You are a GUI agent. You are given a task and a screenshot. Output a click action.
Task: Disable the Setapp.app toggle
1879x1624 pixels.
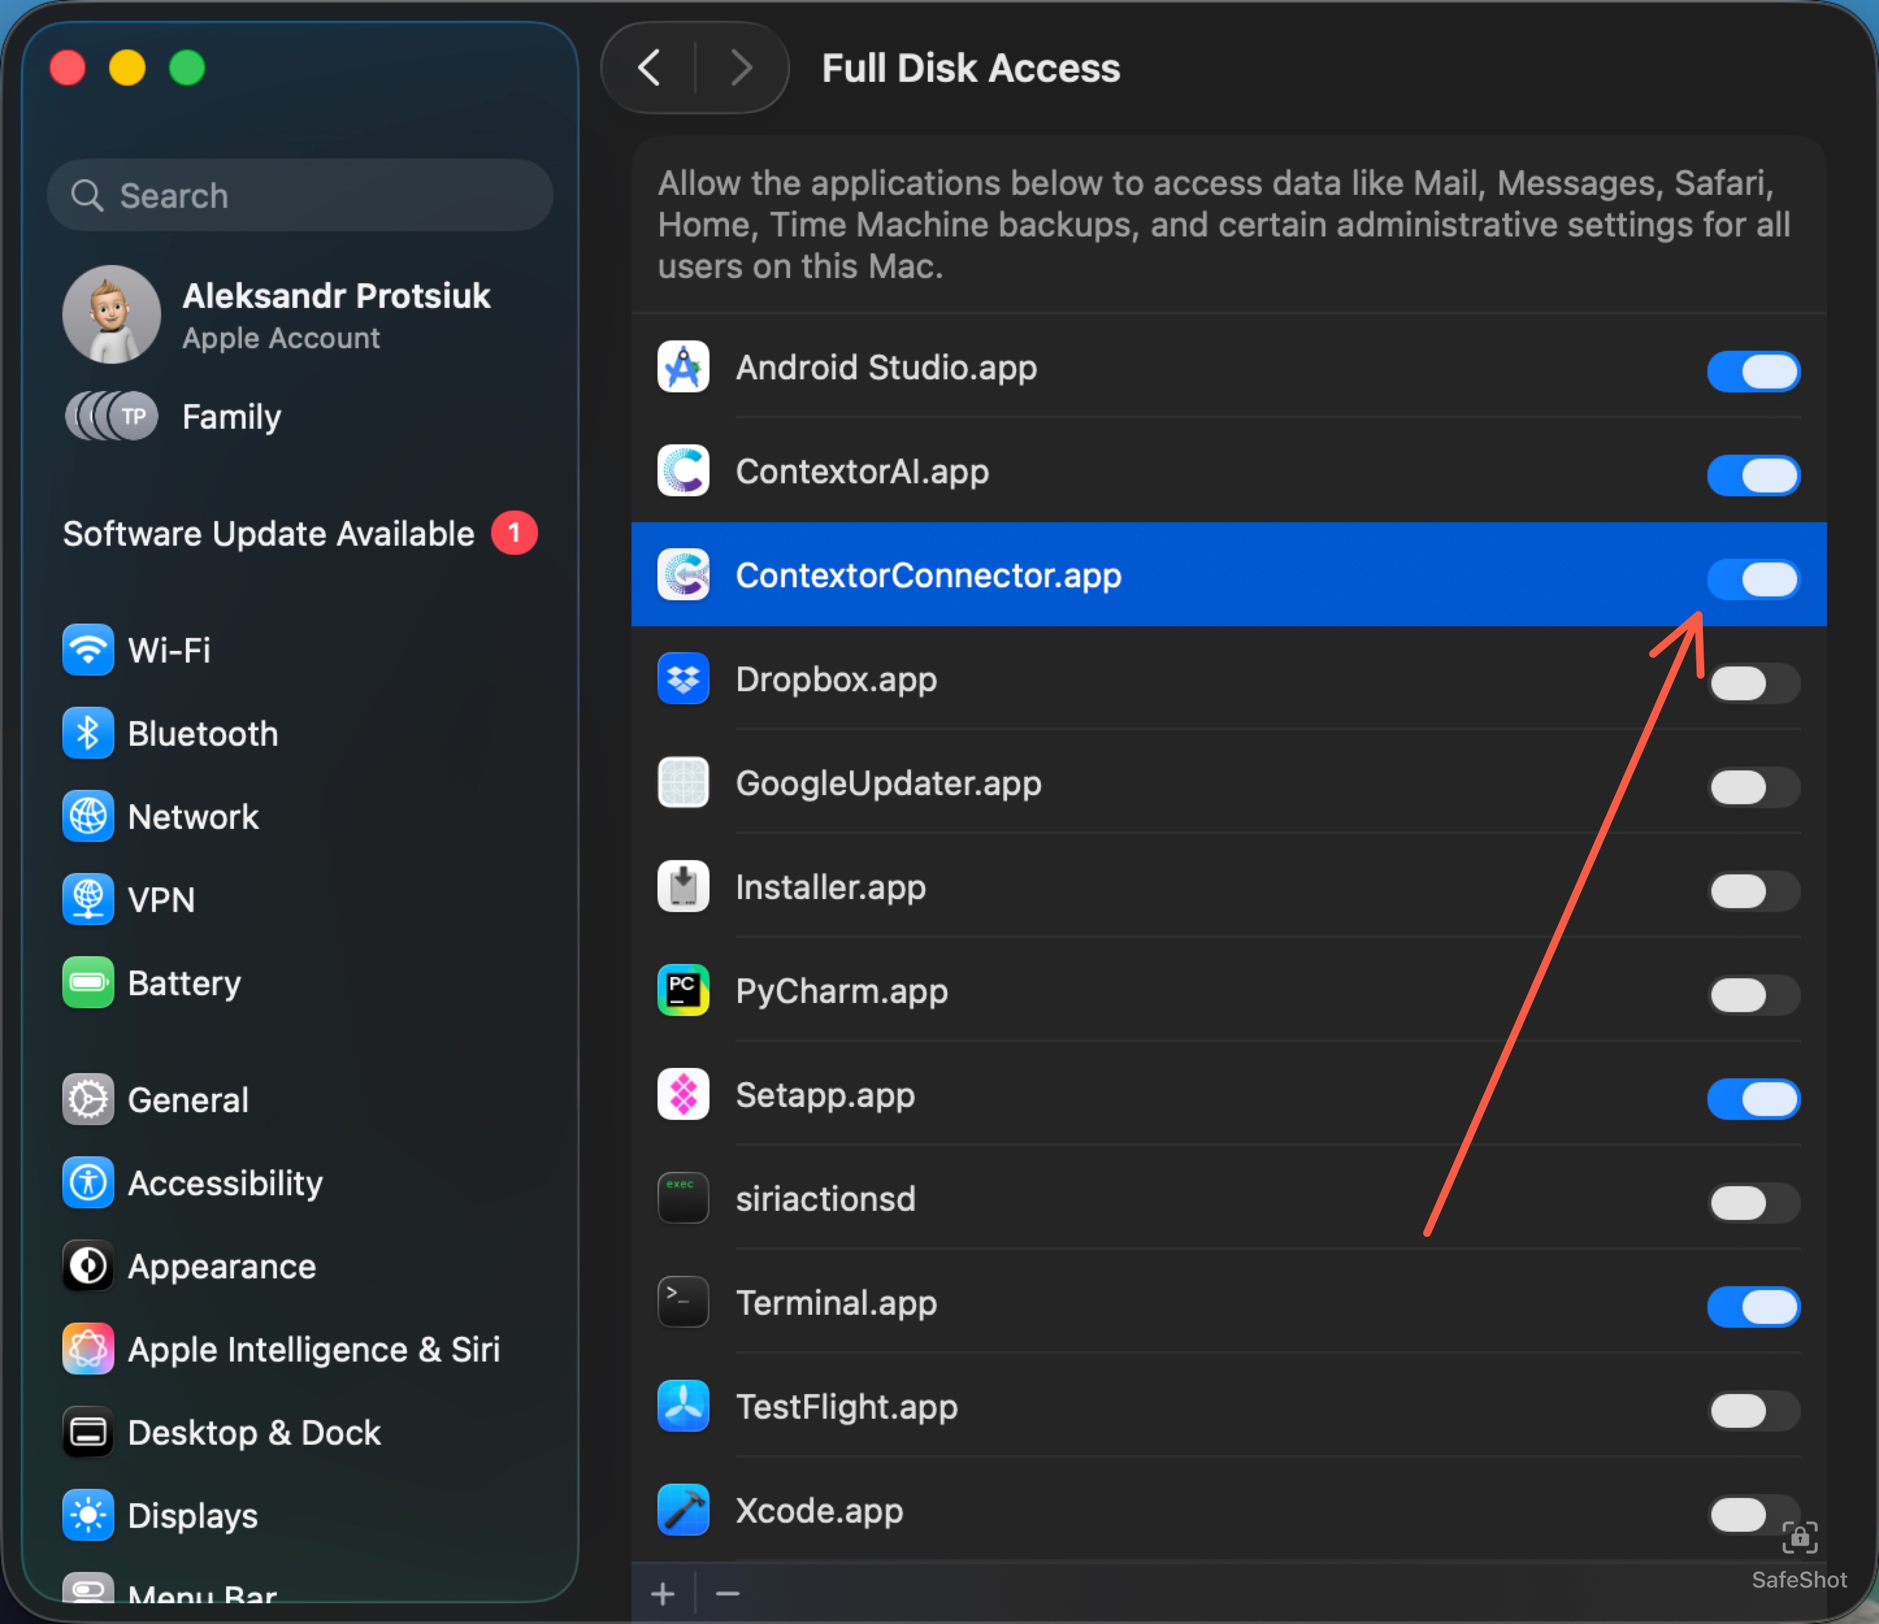(x=1754, y=1099)
